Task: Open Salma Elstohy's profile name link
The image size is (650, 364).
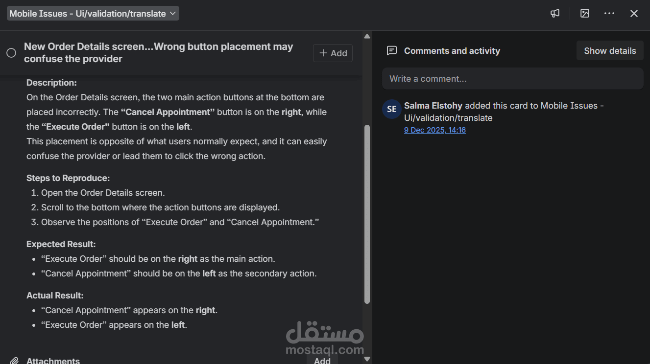Action: pyautogui.click(x=433, y=106)
